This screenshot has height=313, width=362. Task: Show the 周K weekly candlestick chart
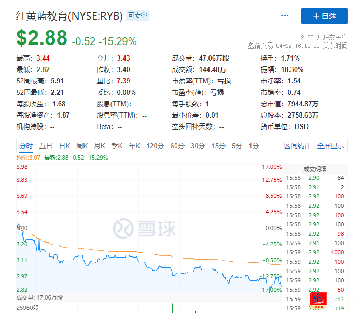click(x=82, y=146)
